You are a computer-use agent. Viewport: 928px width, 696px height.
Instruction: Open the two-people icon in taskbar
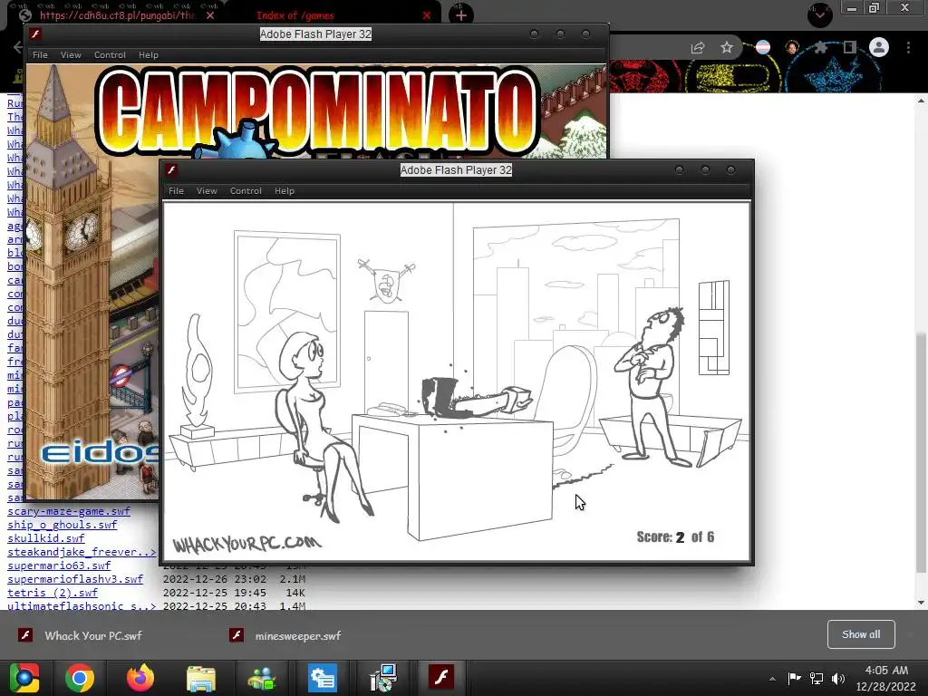tap(262, 678)
